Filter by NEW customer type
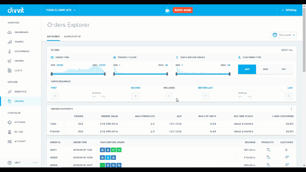306x172 pixels. pyautogui.click(x=266, y=69)
